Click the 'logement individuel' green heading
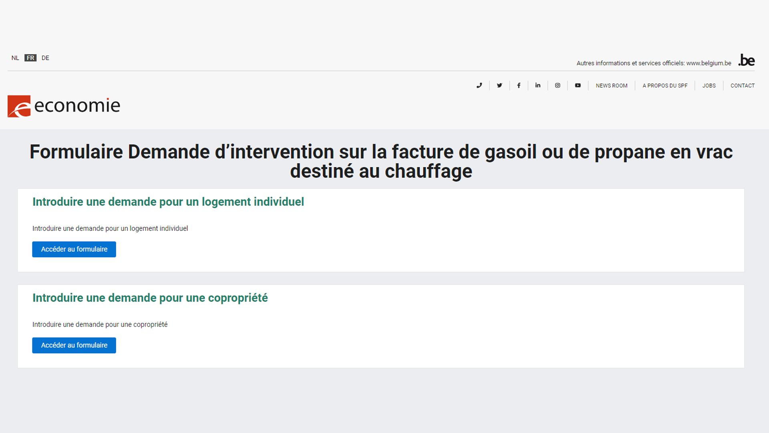Image resolution: width=769 pixels, height=433 pixels. pyautogui.click(x=168, y=202)
